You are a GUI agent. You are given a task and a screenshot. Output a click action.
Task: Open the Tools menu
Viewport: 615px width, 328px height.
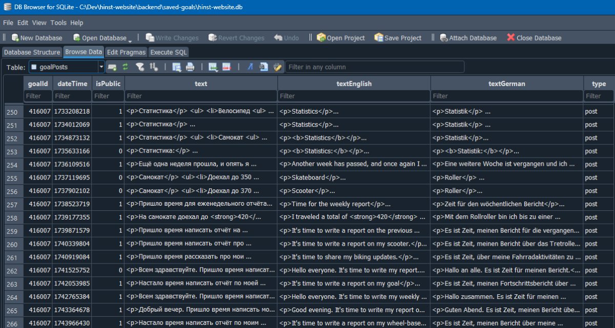point(58,23)
